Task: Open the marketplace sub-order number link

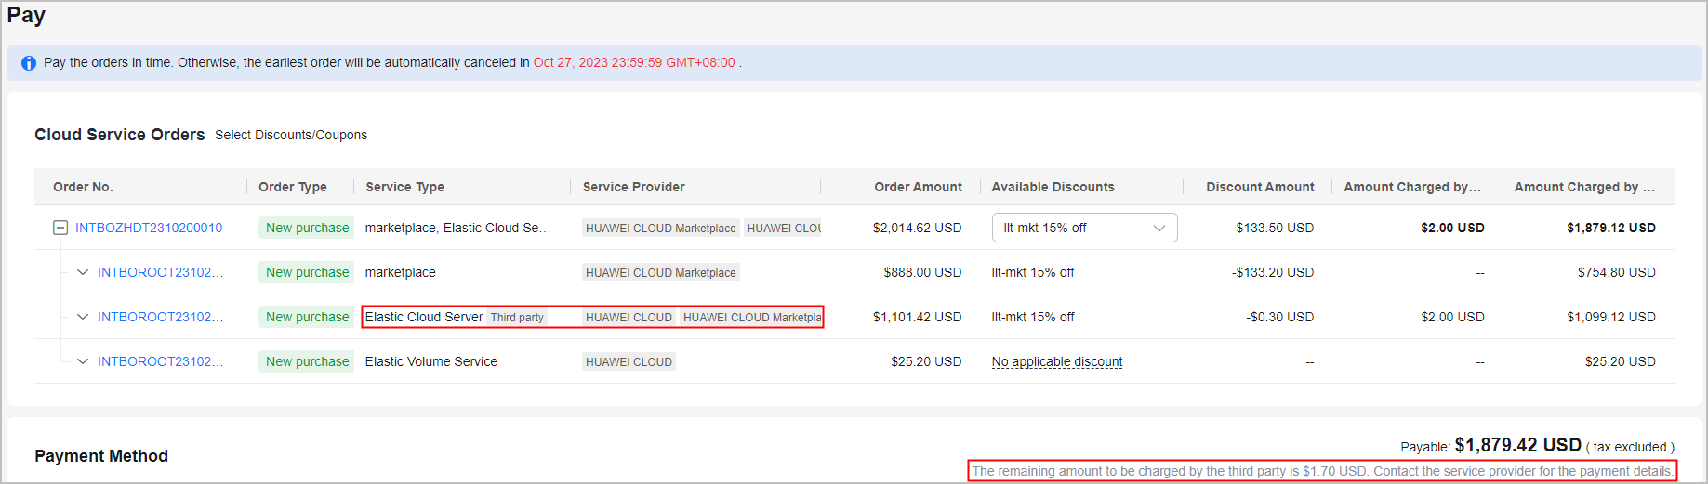Action: (160, 272)
